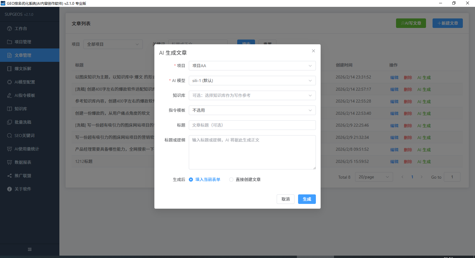Open 数据报表 menu item
This screenshot has height=258, width=475.
[x=30, y=162]
